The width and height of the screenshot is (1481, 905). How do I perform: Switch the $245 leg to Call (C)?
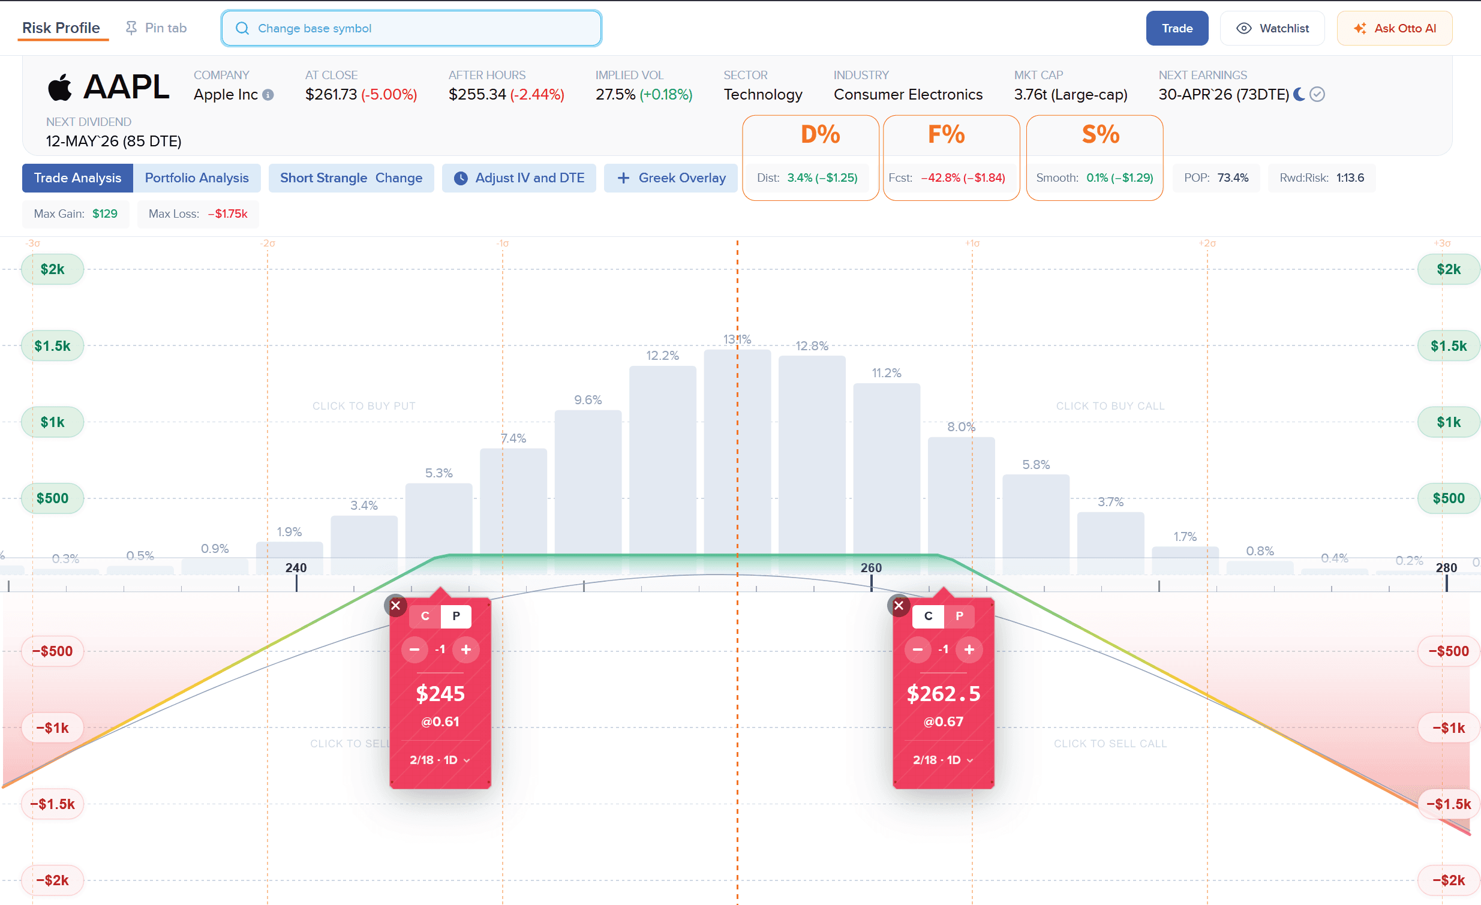[x=425, y=616]
